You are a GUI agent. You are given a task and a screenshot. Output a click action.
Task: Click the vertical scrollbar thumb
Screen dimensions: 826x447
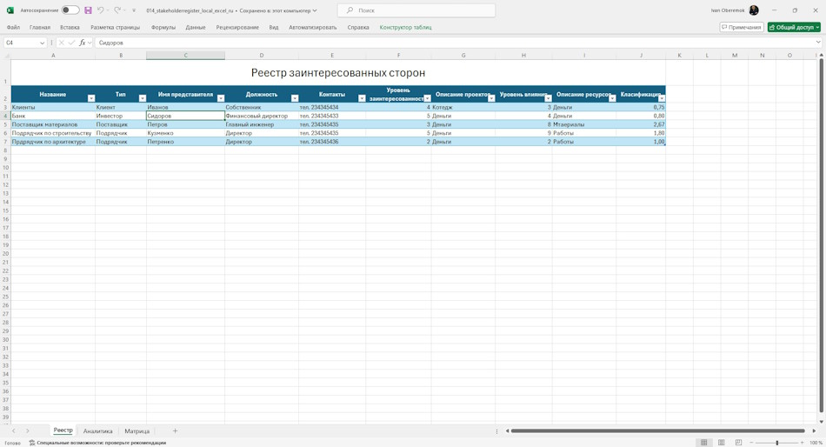coord(822,235)
